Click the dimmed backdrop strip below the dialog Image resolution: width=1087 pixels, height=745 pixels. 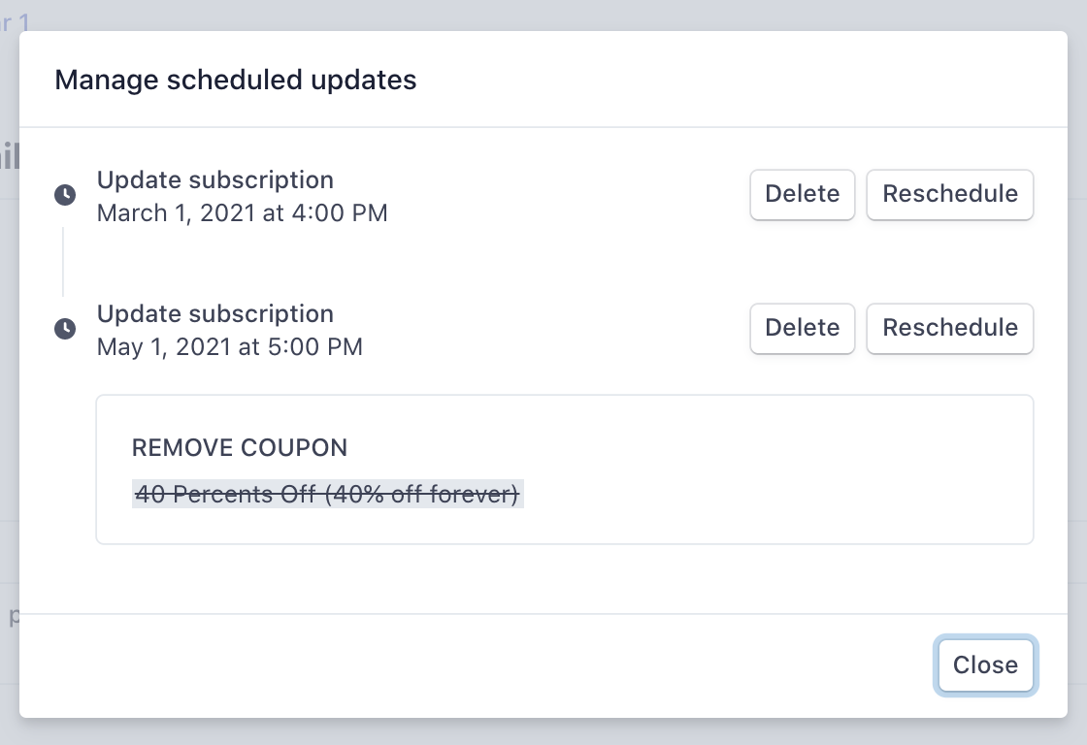click(543, 732)
